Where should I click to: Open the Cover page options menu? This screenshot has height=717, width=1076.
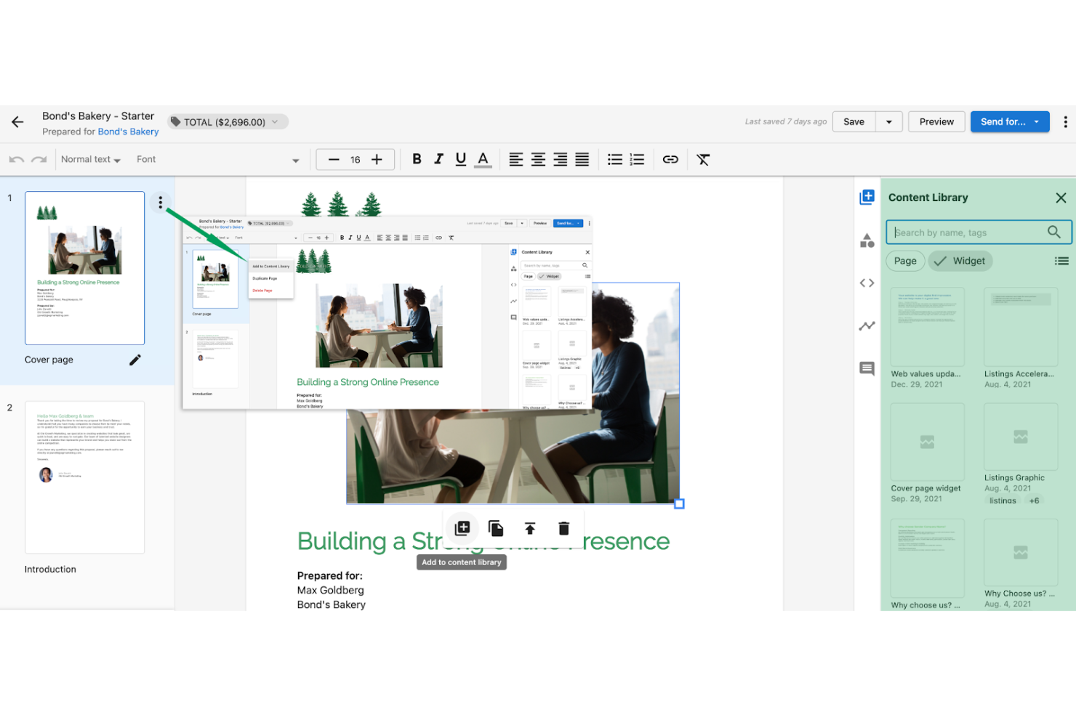160,203
